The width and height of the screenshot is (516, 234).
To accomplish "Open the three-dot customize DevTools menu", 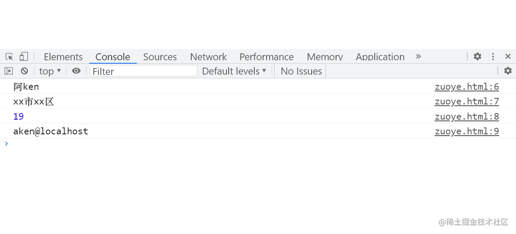I will click(493, 56).
